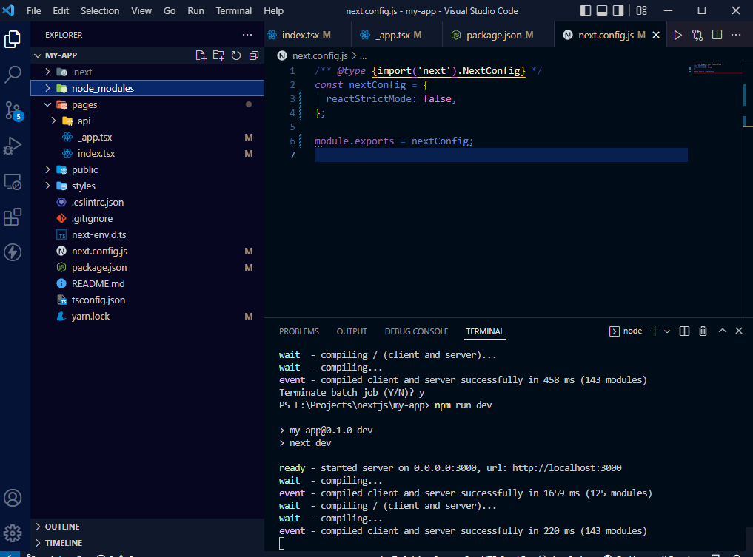Screen dimensions: 753x557
Task: Toggle secondary side bar visibility
Action: pos(618,10)
